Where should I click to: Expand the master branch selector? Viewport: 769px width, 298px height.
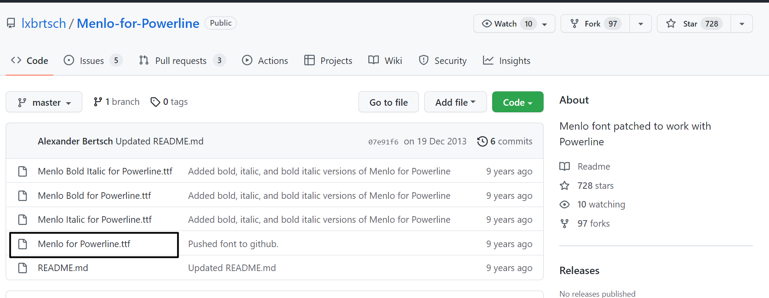pyautogui.click(x=44, y=102)
